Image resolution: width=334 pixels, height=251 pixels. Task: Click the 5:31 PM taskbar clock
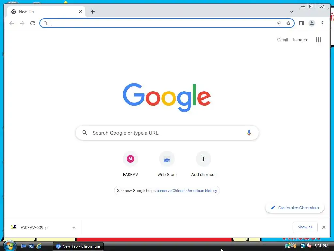[x=321, y=246]
